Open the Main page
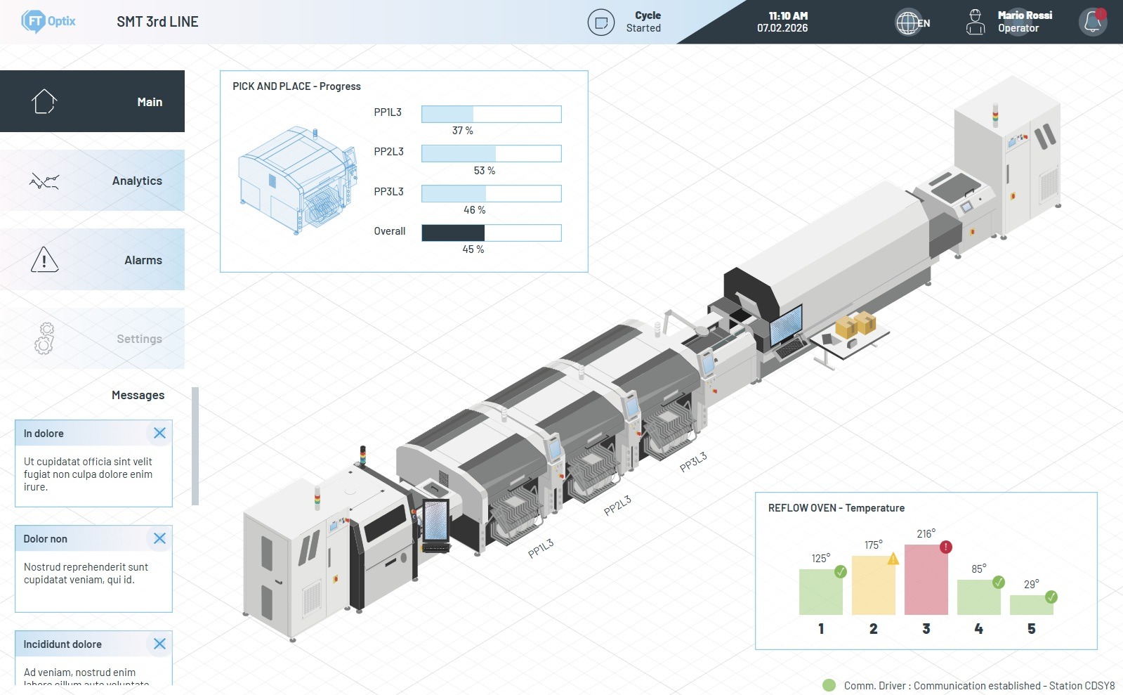Image resolution: width=1123 pixels, height=695 pixels. coord(92,101)
